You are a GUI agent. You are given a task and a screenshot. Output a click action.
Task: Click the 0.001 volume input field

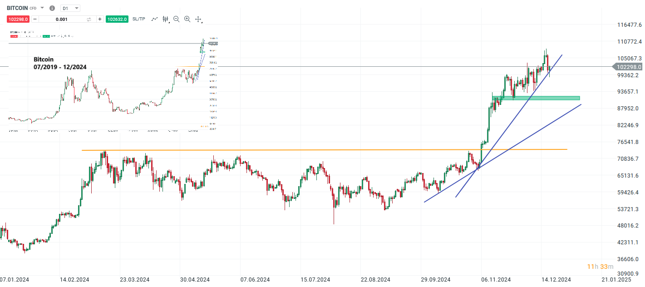61,19
